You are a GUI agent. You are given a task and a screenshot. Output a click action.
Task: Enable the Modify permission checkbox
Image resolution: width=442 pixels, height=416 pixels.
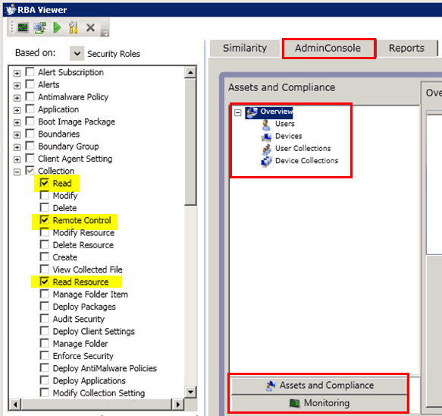pyautogui.click(x=45, y=195)
